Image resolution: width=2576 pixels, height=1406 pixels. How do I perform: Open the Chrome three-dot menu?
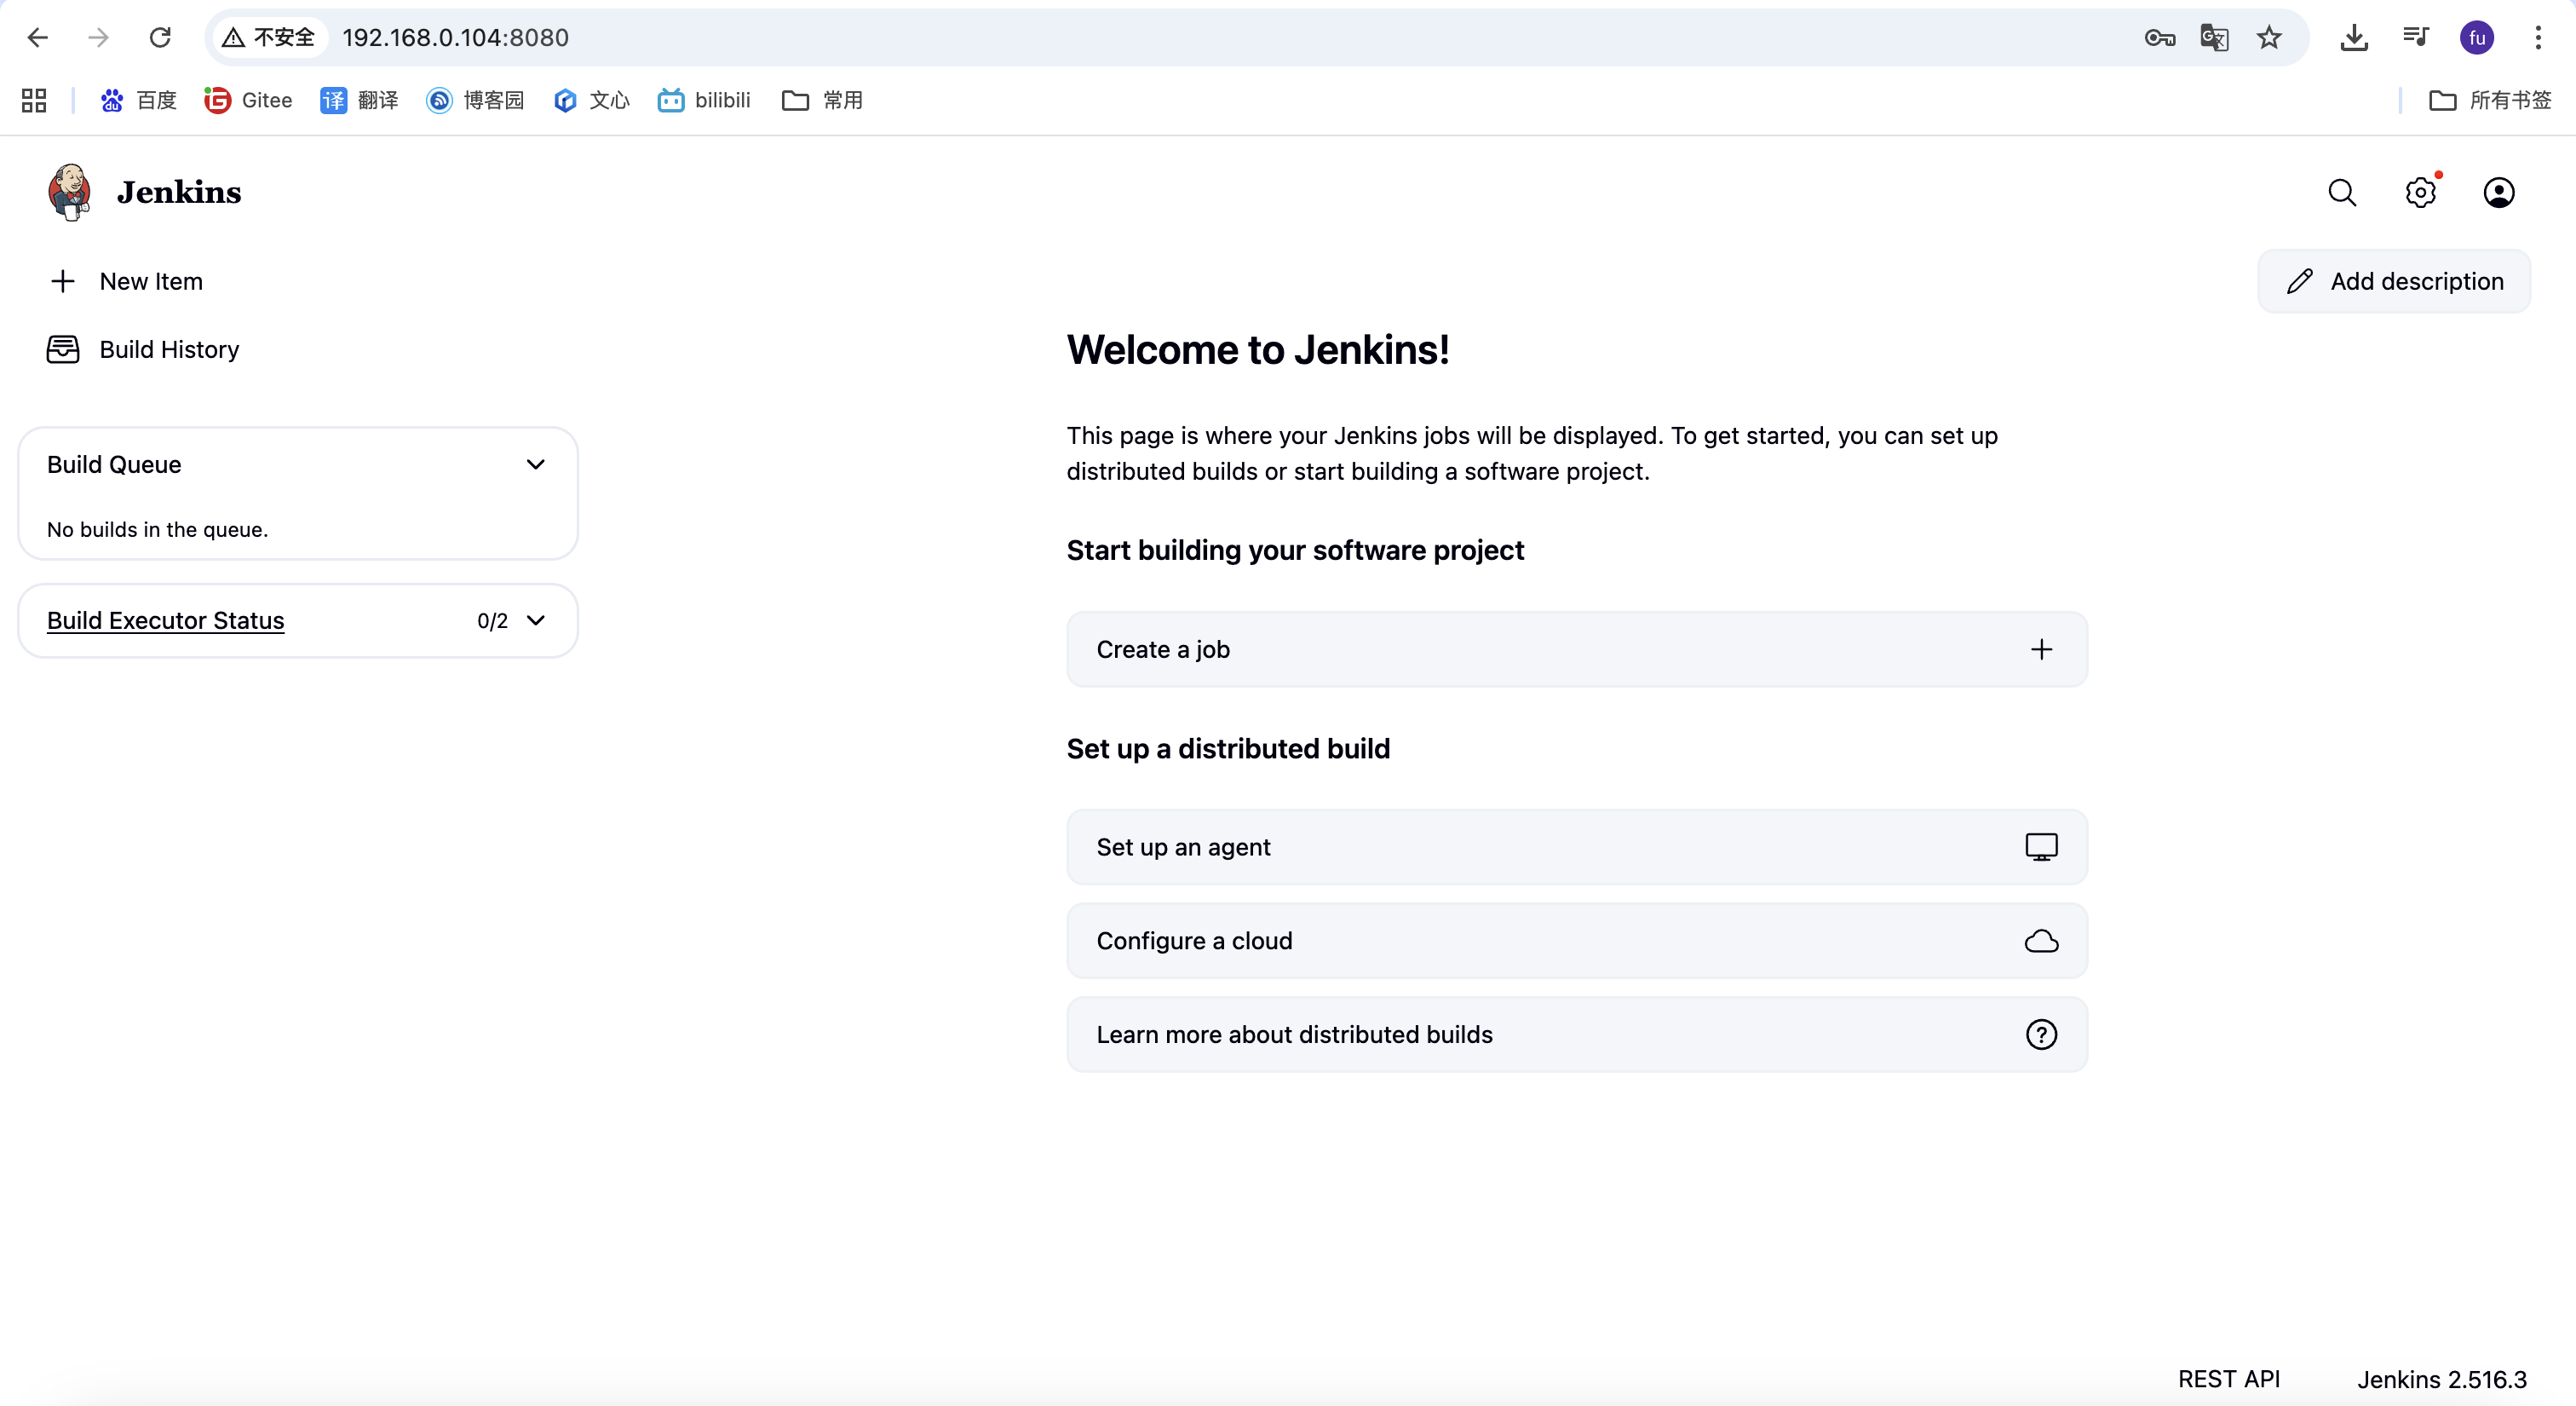[2538, 37]
